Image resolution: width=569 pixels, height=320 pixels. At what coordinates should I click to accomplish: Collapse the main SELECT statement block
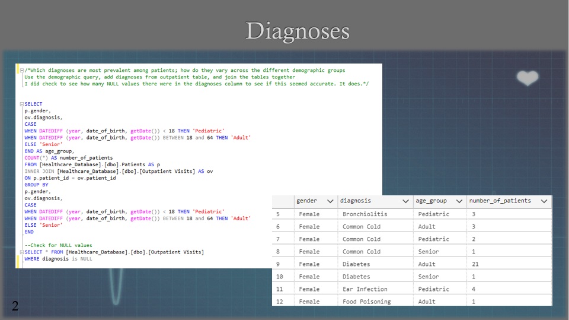22,104
